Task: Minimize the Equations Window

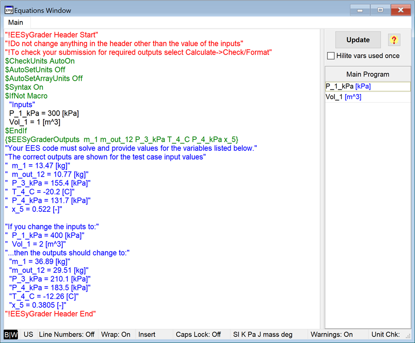Action: coord(360,10)
